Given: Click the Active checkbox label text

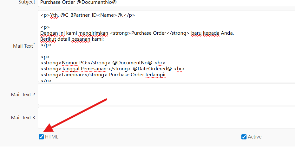Looking at the screenshot, I should pyautogui.click(x=255, y=137).
